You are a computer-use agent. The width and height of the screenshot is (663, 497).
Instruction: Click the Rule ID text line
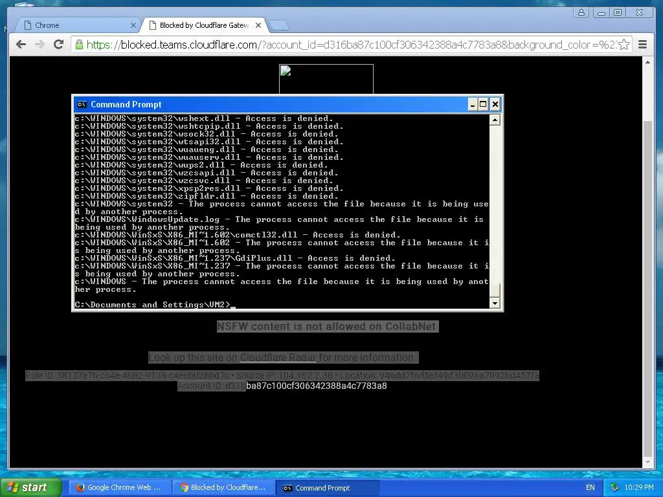282,375
